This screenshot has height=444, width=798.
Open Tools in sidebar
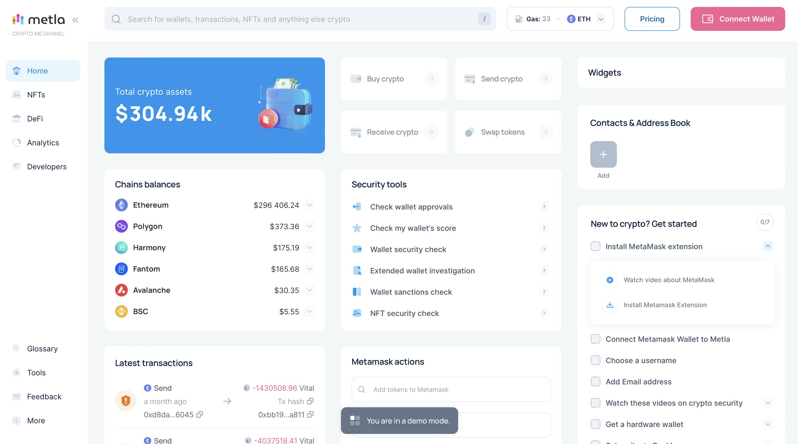(x=43, y=373)
